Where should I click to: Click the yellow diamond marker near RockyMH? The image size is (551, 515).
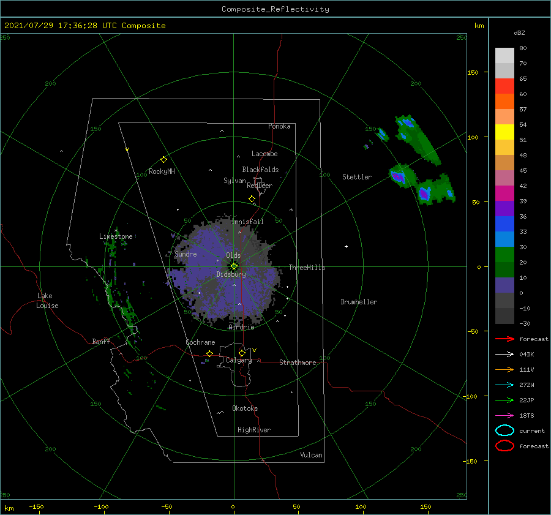(163, 160)
